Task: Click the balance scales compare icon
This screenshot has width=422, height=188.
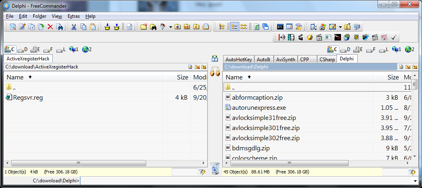Action: (215, 71)
